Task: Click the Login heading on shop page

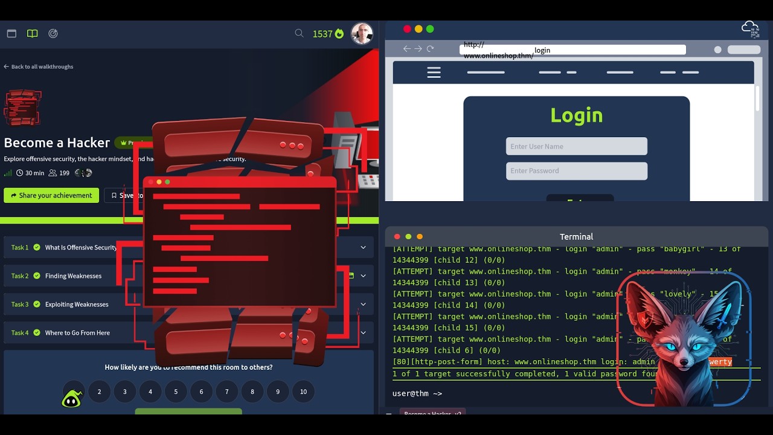Action: tap(577, 115)
